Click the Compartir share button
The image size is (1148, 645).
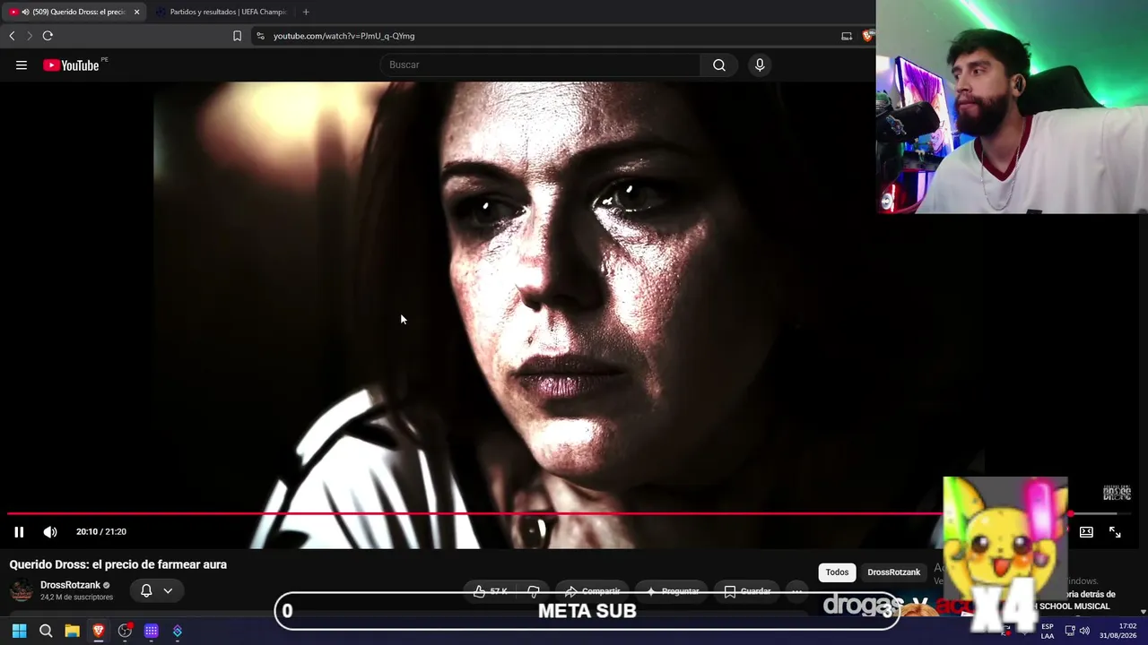(592, 591)
